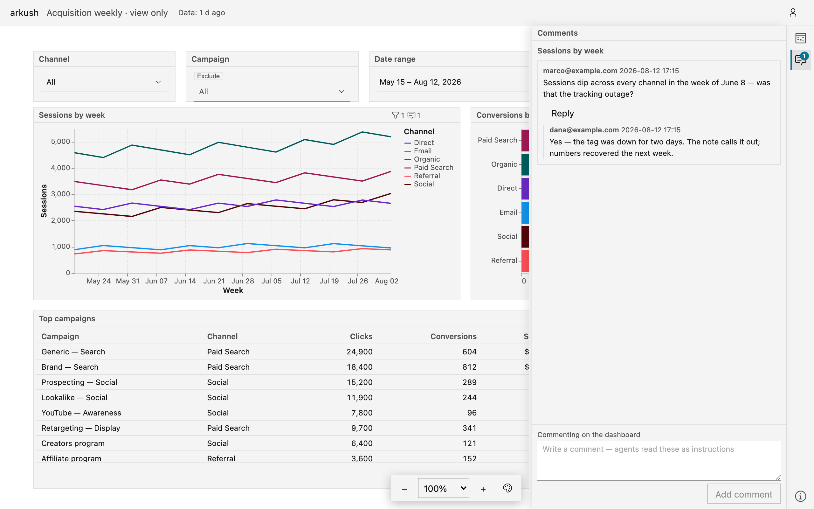Click the 'Top campaigns' panel title
This screenshot has width=814, height=509.
point(67,319)
